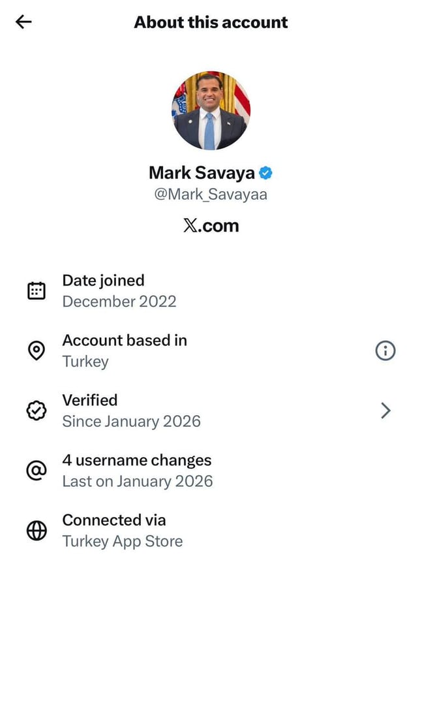Click the location pin icon
Viewport: 422px width, 718px height.
(x=37, y=351)
